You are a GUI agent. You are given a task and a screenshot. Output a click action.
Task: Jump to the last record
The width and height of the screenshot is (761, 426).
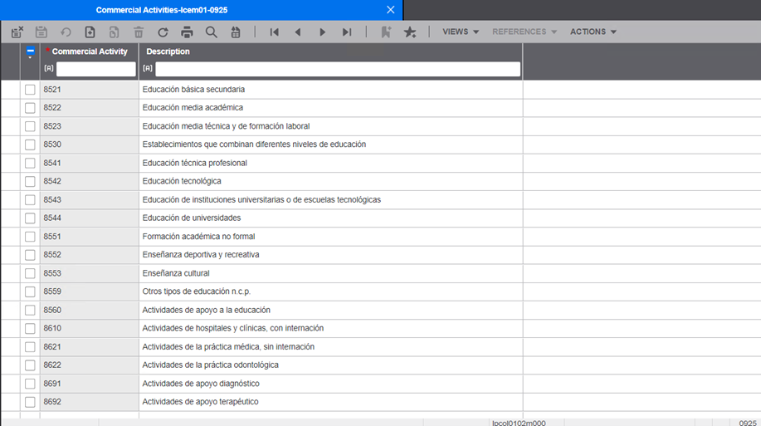pyautogui.click(x=347, y=32)
